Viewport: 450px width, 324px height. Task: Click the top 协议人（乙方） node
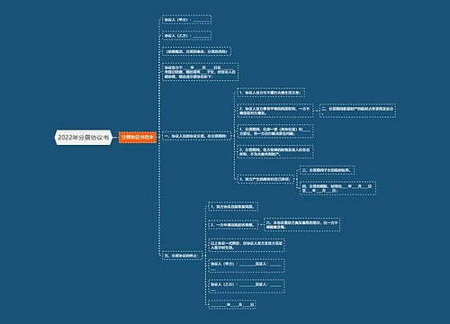[186, 36]
